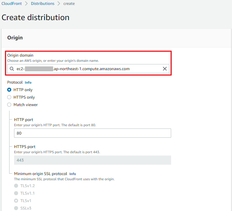
Task: Focus the Origin domain input field
Action: pyautogui.click(x=88, y=69)
